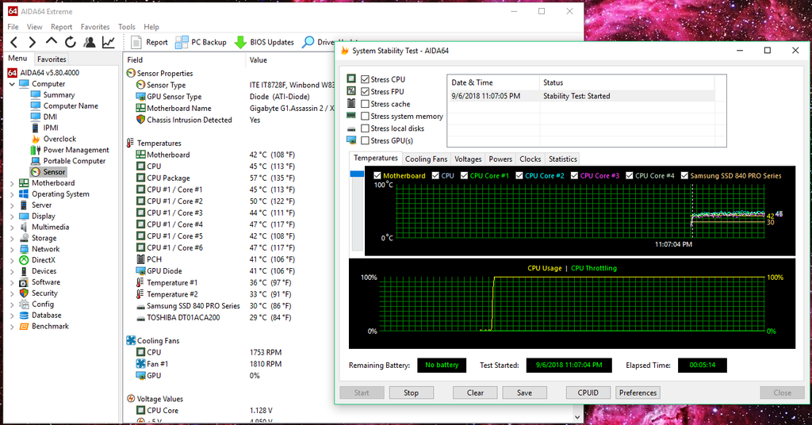The width and height of the screenshot is (812, 425).
Task: Collapse the Computer tree node
Action: point(13,84)
